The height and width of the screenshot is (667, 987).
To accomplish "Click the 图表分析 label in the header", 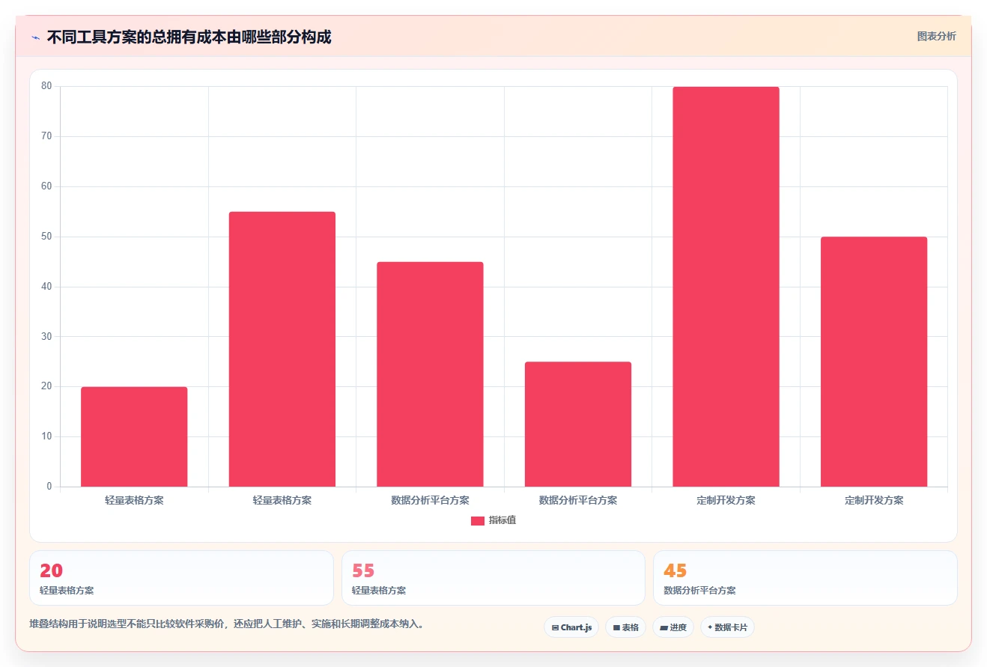I will tap(936, 36).
